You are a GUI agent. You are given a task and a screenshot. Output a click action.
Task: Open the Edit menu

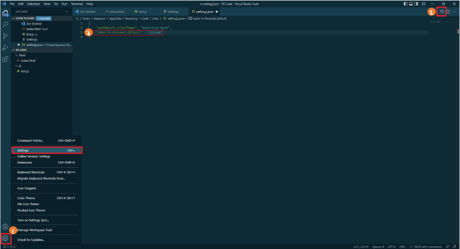(21, 4)
